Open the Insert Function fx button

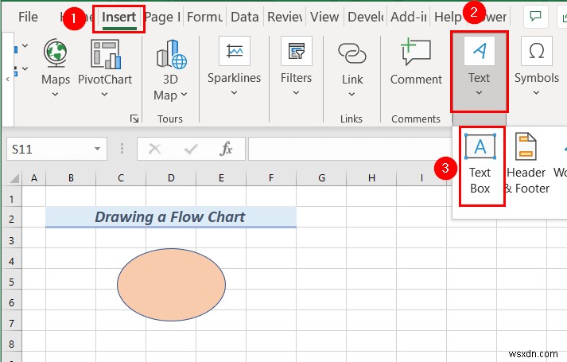click(226, 149)
